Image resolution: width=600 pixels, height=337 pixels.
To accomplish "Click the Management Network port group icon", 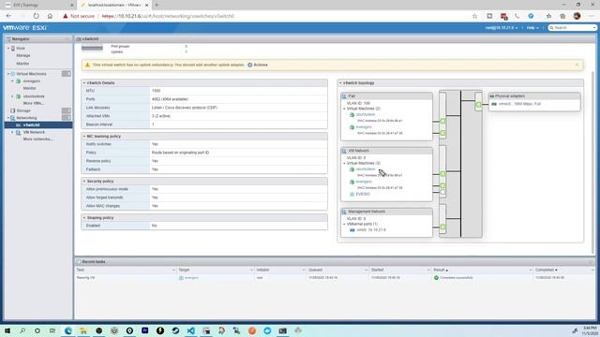I will coord(344,212).
